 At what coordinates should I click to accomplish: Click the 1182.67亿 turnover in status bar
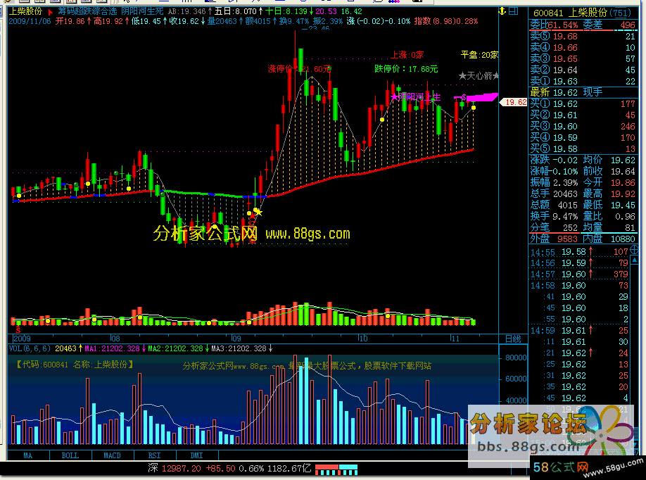tap(289, 468)
